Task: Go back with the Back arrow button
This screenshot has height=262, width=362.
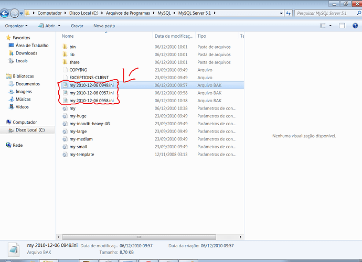Action: 4,14
